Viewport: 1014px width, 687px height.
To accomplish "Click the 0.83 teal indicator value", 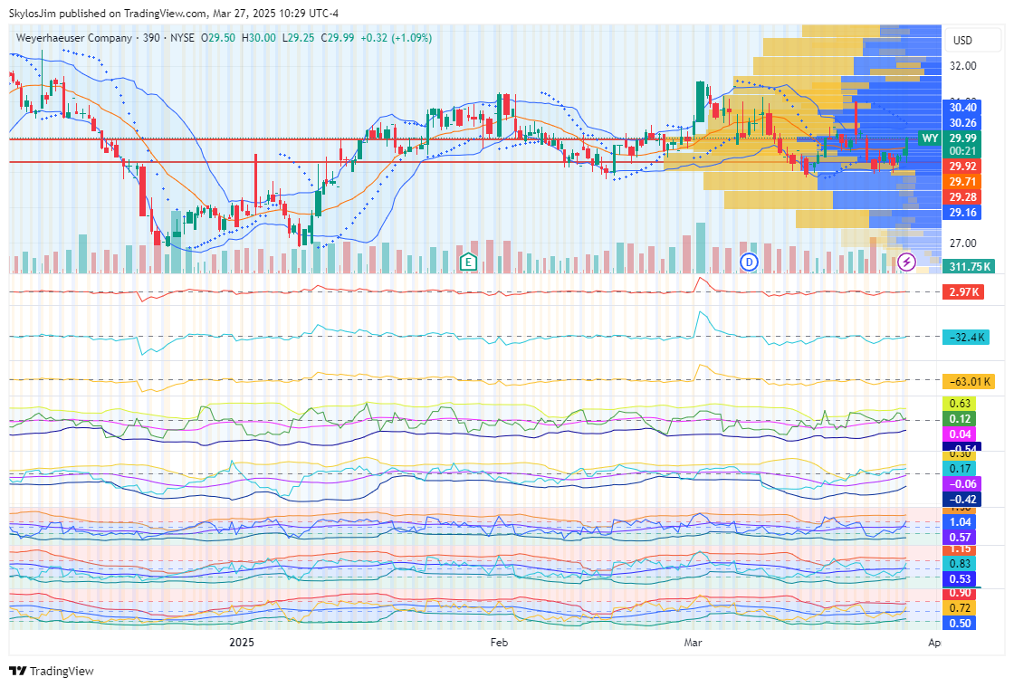I will [960, 564].
